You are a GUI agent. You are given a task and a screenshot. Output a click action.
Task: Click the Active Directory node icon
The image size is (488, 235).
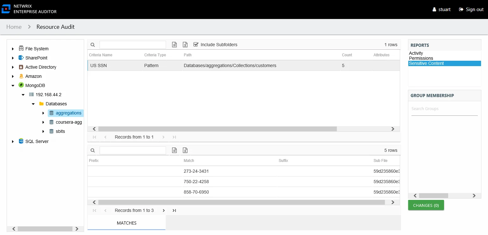(21, 67)
